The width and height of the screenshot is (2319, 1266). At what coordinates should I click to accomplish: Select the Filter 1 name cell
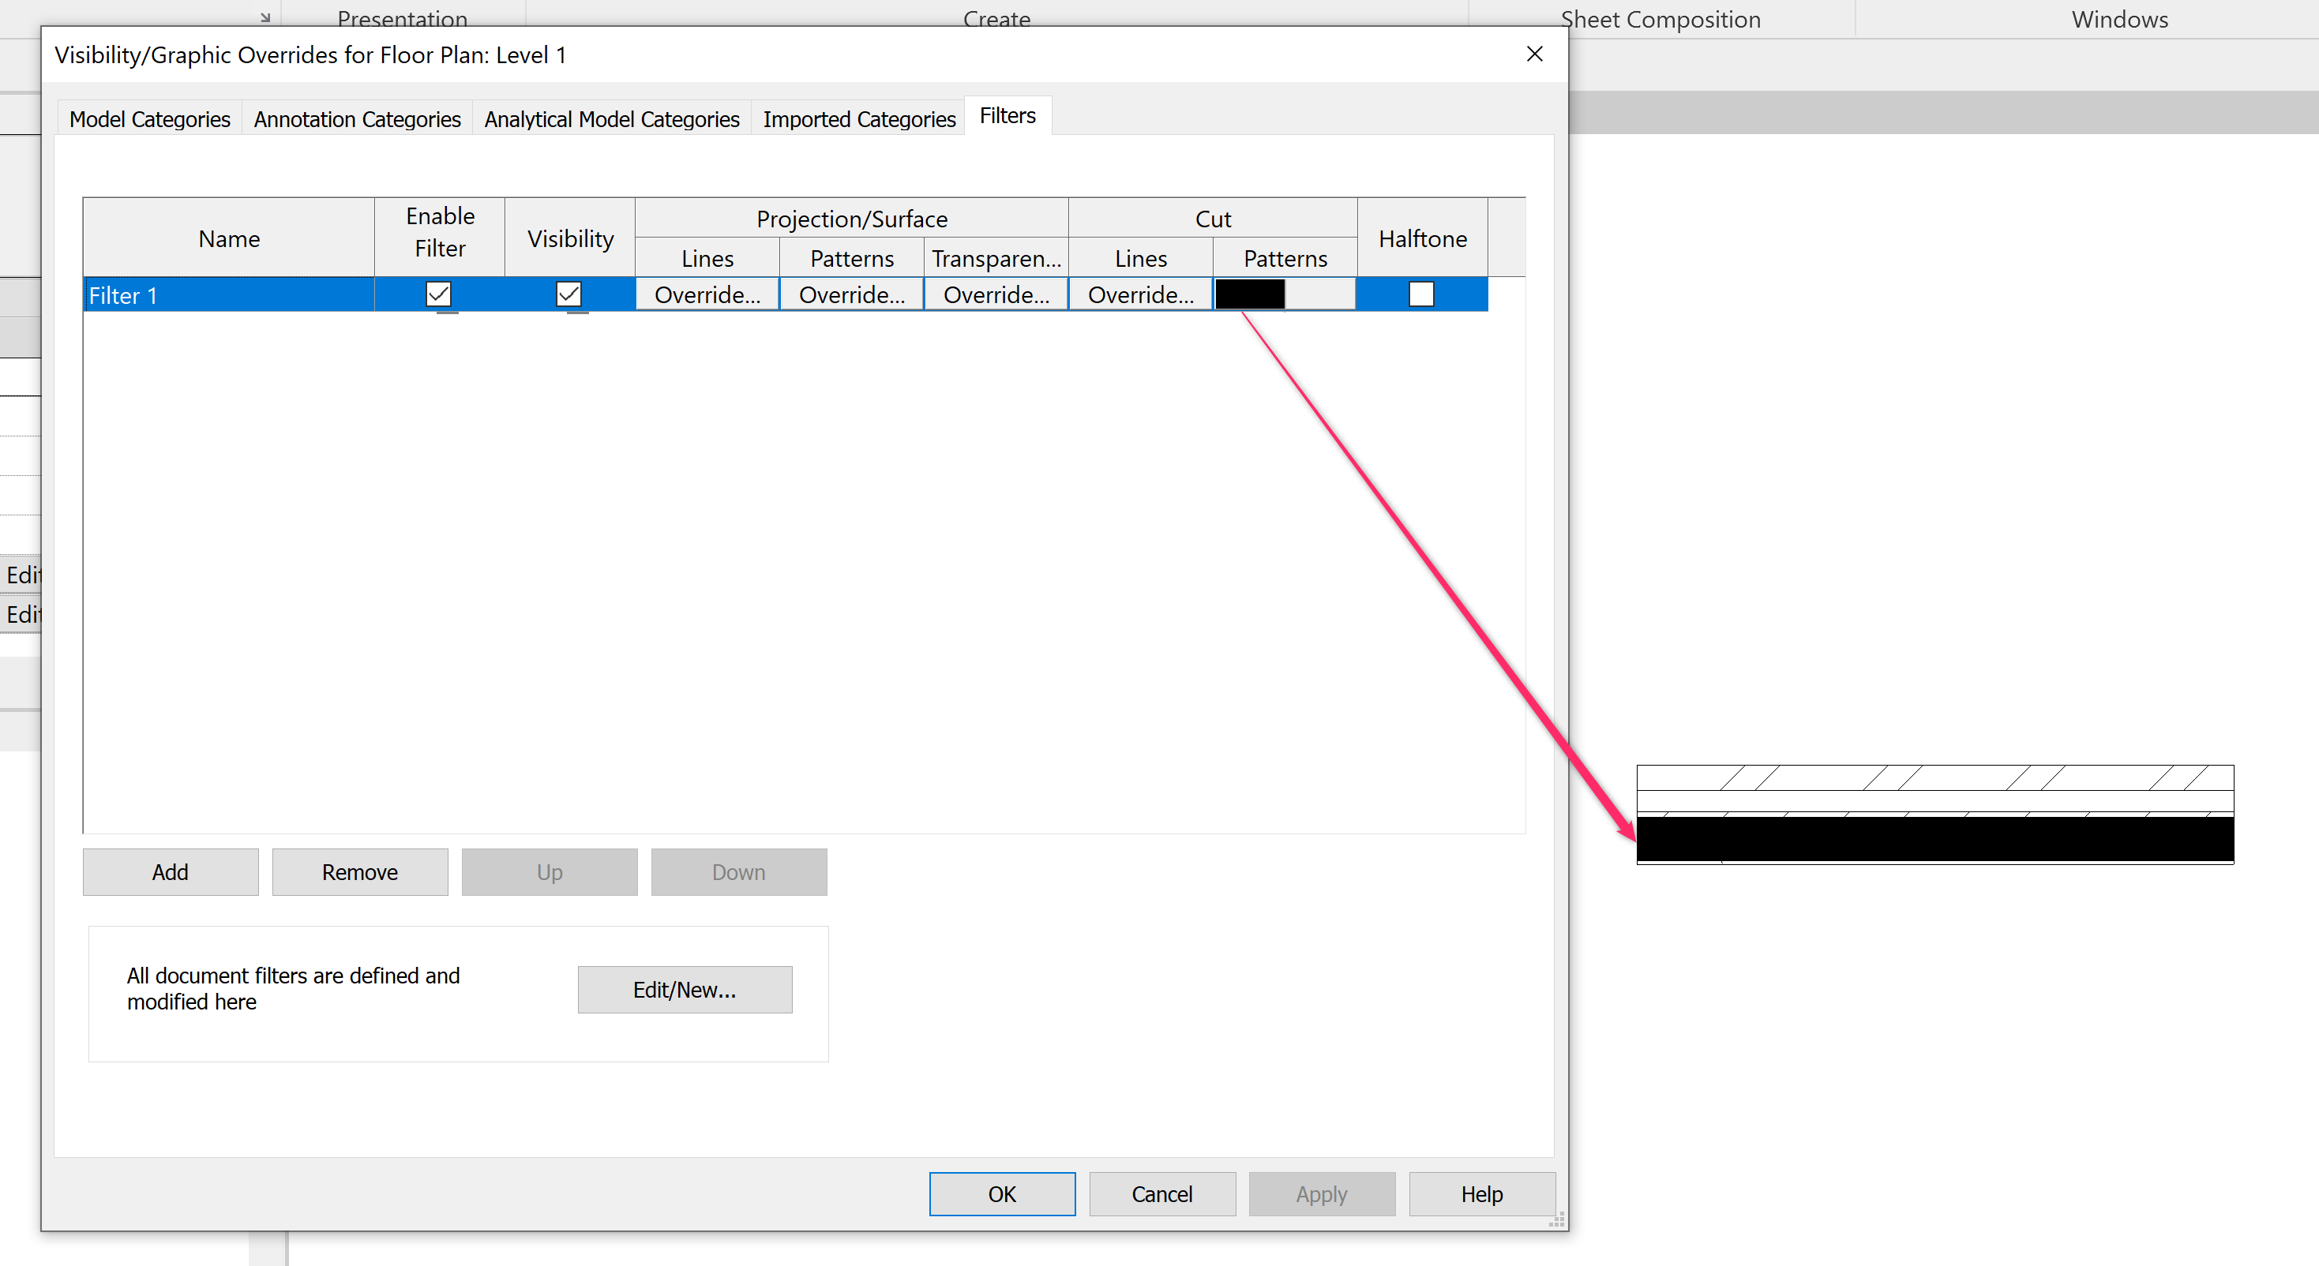point(229,295)
